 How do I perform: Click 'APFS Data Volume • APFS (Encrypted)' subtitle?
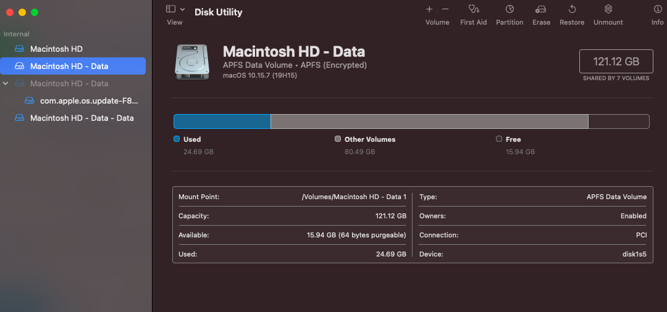coord(295,65)
